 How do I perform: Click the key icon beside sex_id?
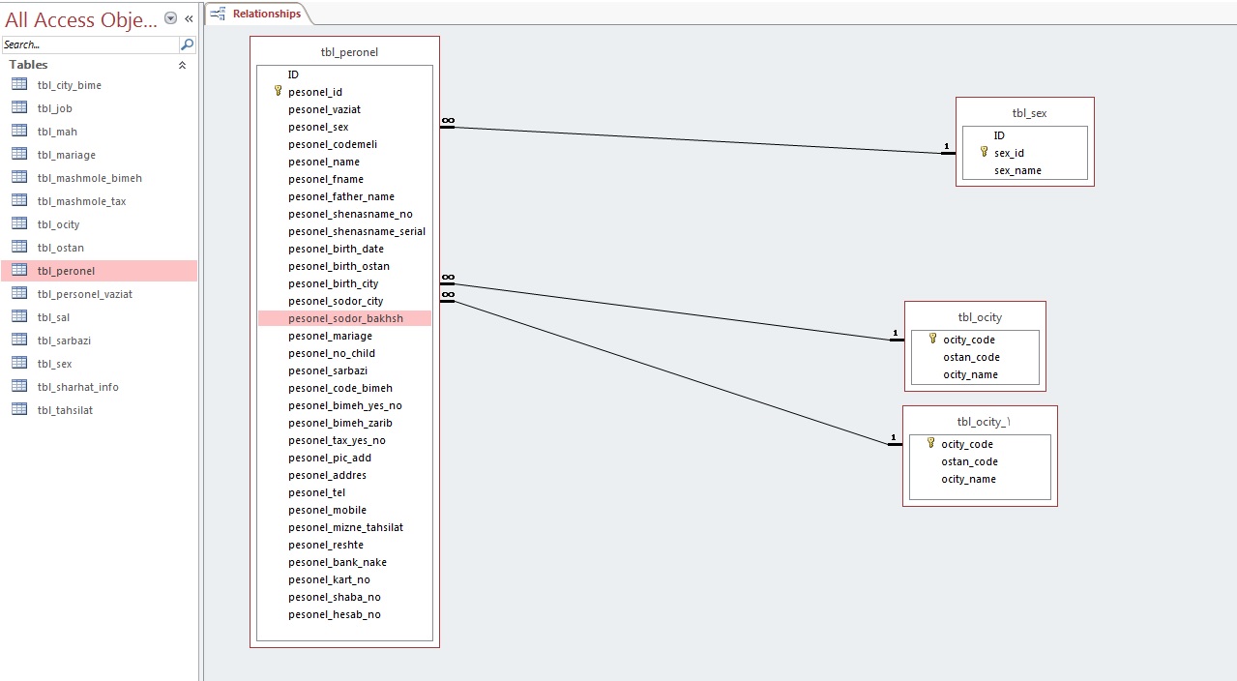coord(984,152)
